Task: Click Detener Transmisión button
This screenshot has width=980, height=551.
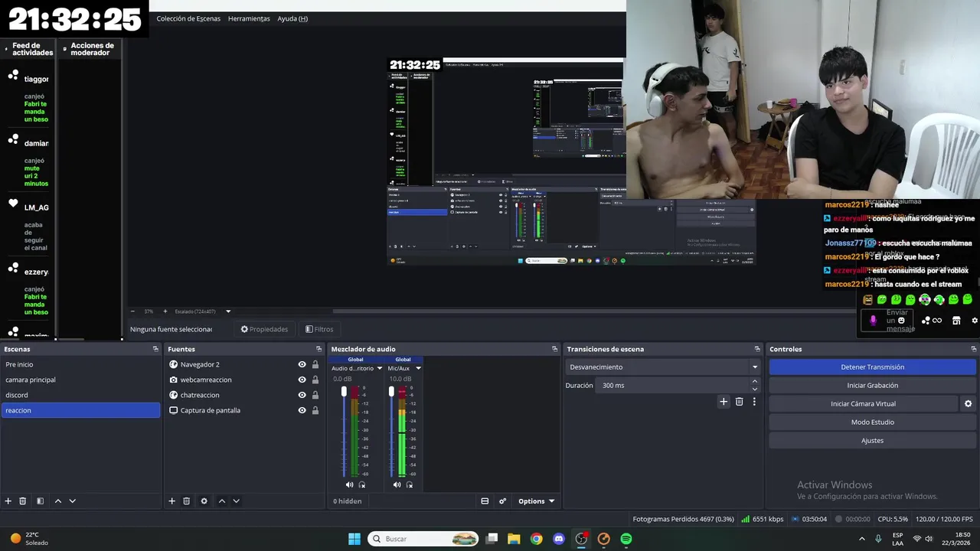Action: point(872,367)
